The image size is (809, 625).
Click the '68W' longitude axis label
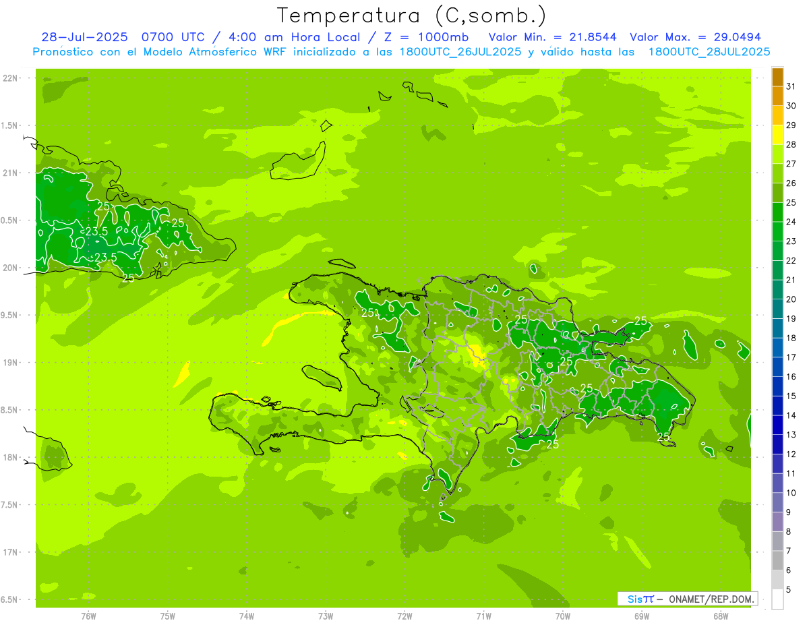[x=721, y=616]
